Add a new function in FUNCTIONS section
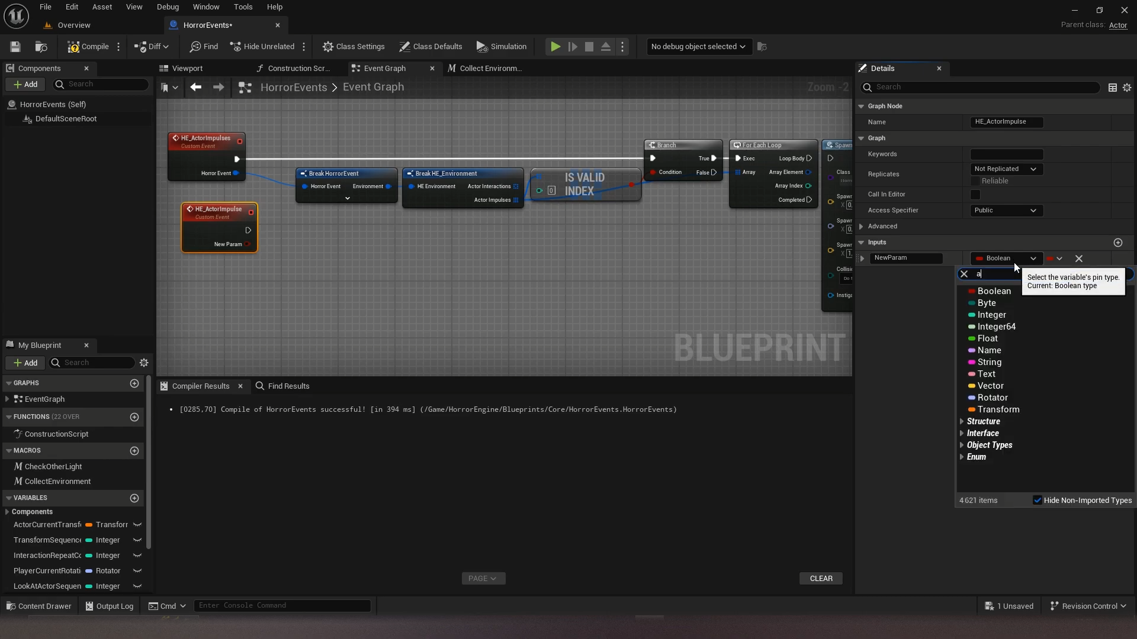1137x639 pixels. (134, 417)
